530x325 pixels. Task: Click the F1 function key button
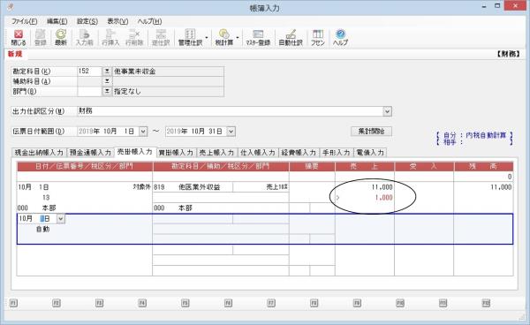[x=13, y=303]
